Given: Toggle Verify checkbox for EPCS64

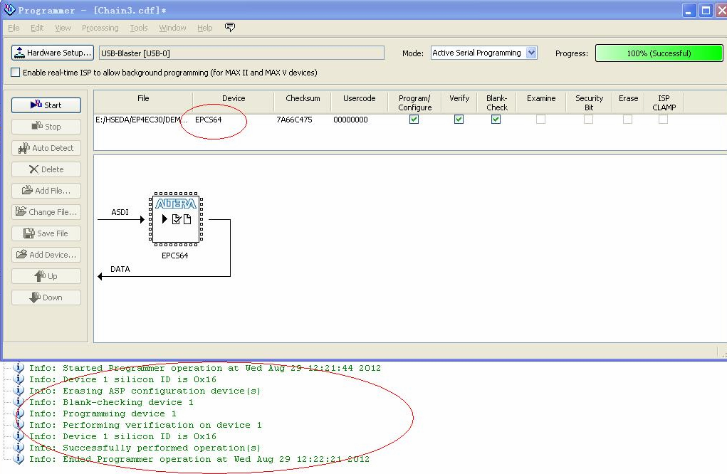Looking at the screenshot, I should click(459, 119).
